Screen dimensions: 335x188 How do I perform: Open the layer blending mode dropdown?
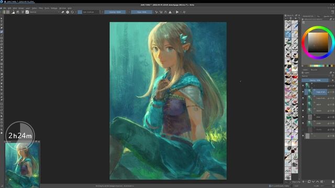point(316,76)
